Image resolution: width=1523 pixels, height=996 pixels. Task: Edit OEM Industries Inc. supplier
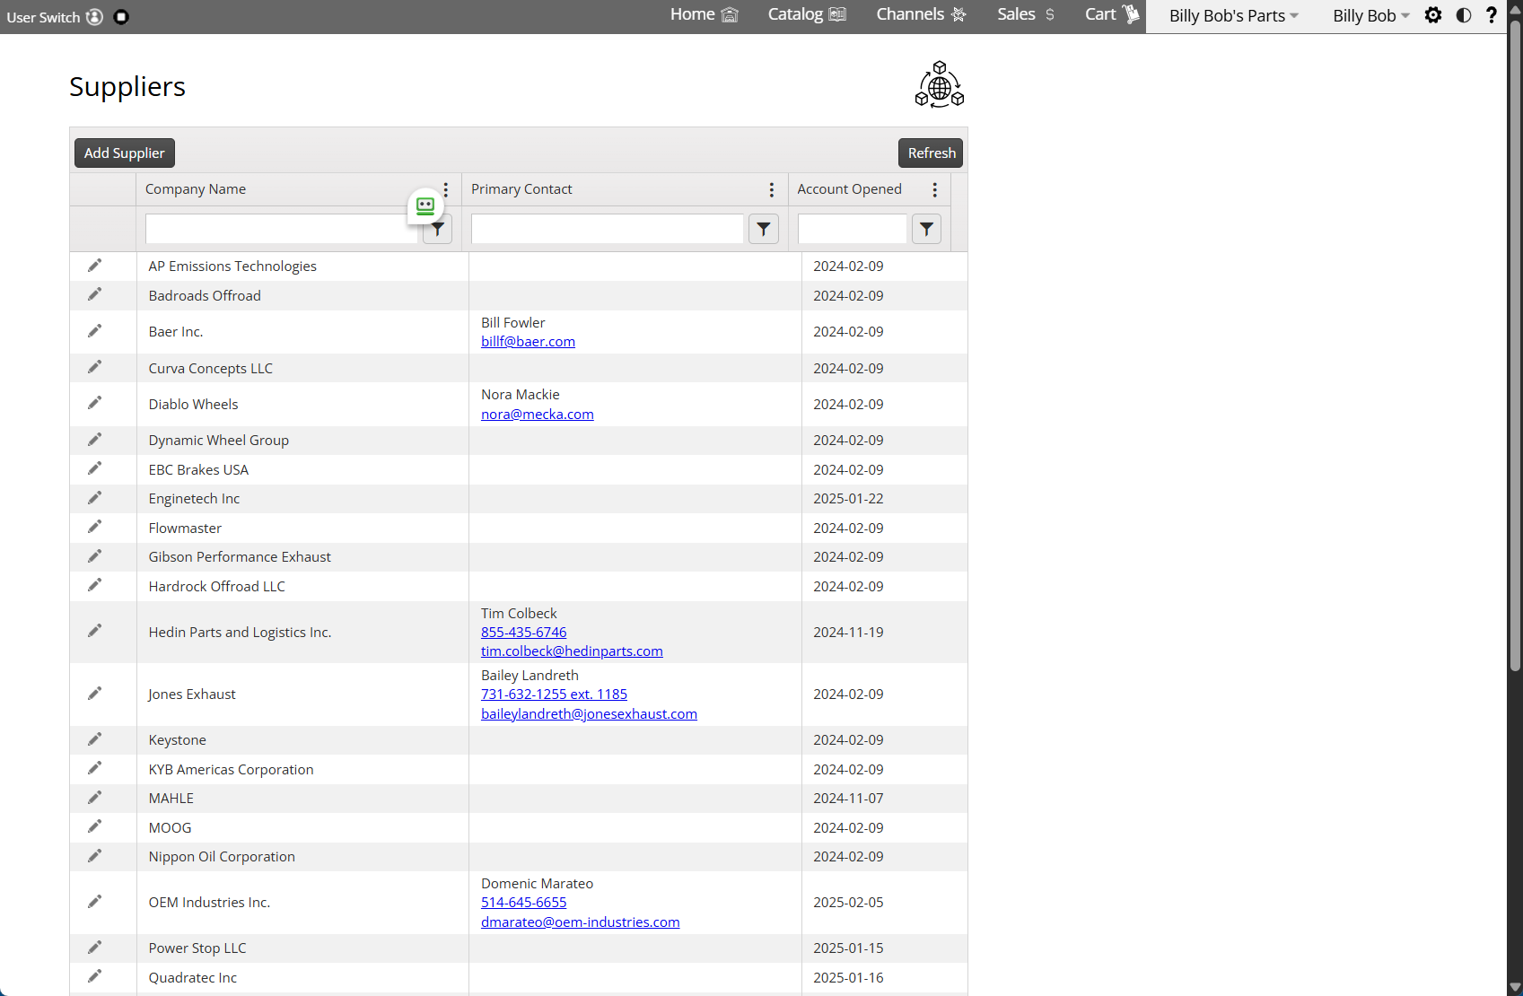click(x=94, y=902)
